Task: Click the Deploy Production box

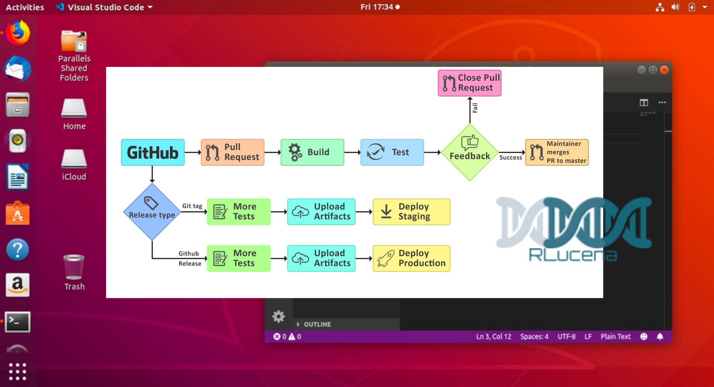Action: (411, 258)
